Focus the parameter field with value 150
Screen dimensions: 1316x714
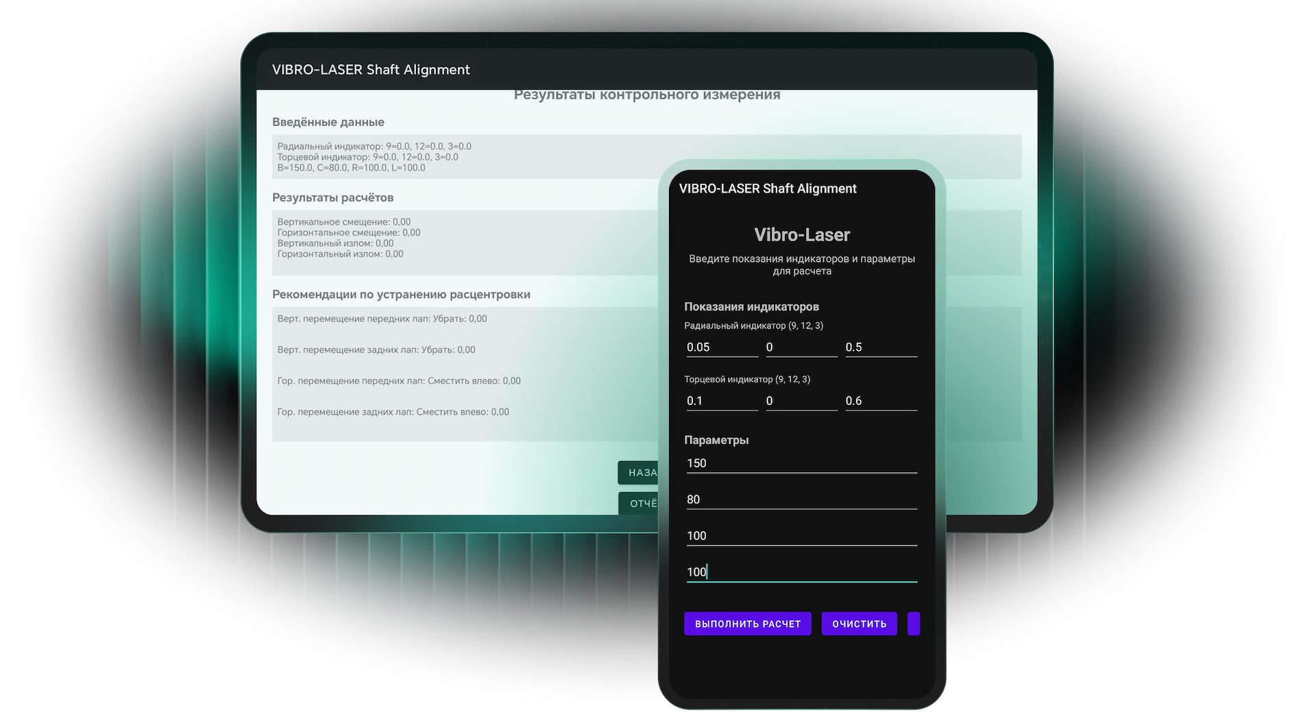coord(801,463)
